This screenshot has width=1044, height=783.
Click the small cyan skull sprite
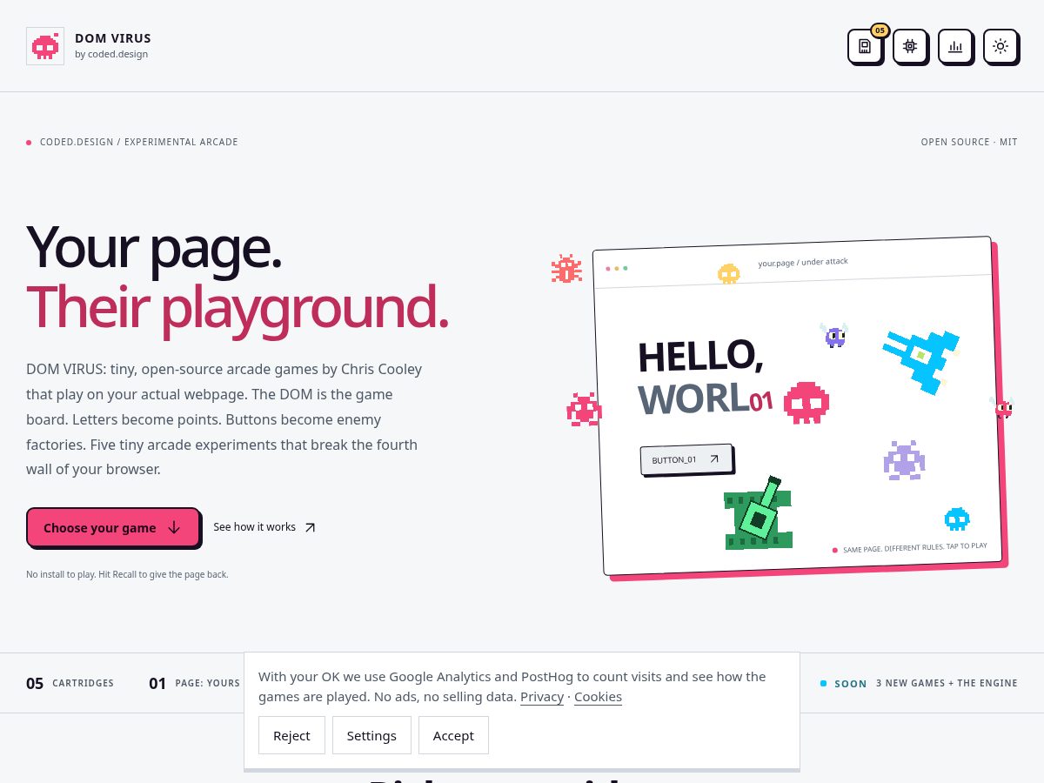pyautogui.click(x=957, y=519)
